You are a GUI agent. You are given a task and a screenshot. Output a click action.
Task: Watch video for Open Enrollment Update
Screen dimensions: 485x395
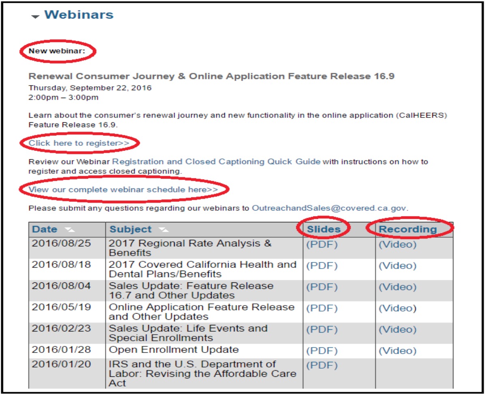(x=397, y=350)
